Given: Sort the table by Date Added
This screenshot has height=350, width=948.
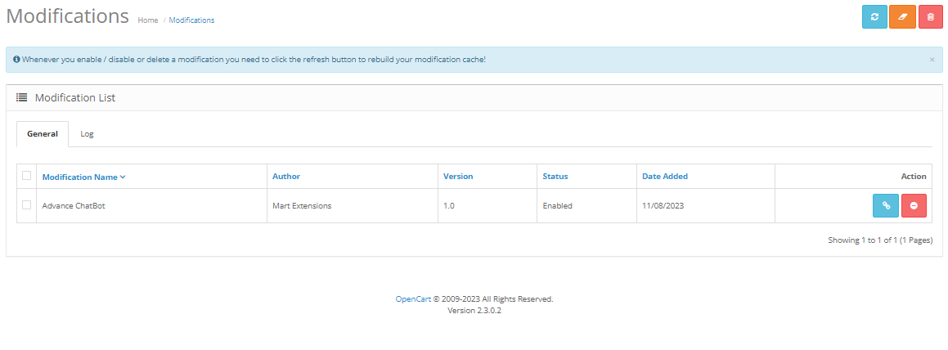Looking at the screenshot, I should click(665, 177).
